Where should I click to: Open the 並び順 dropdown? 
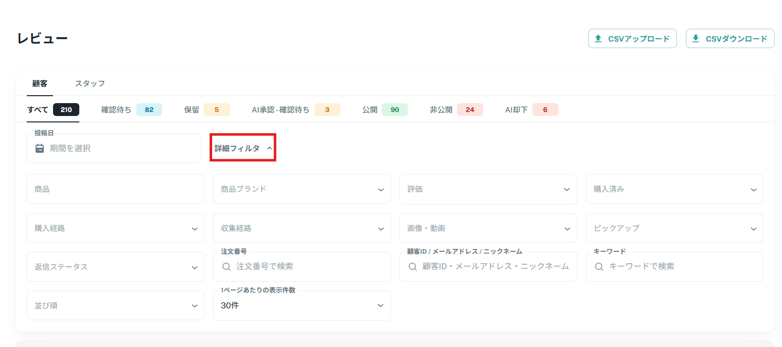(115, 305)
